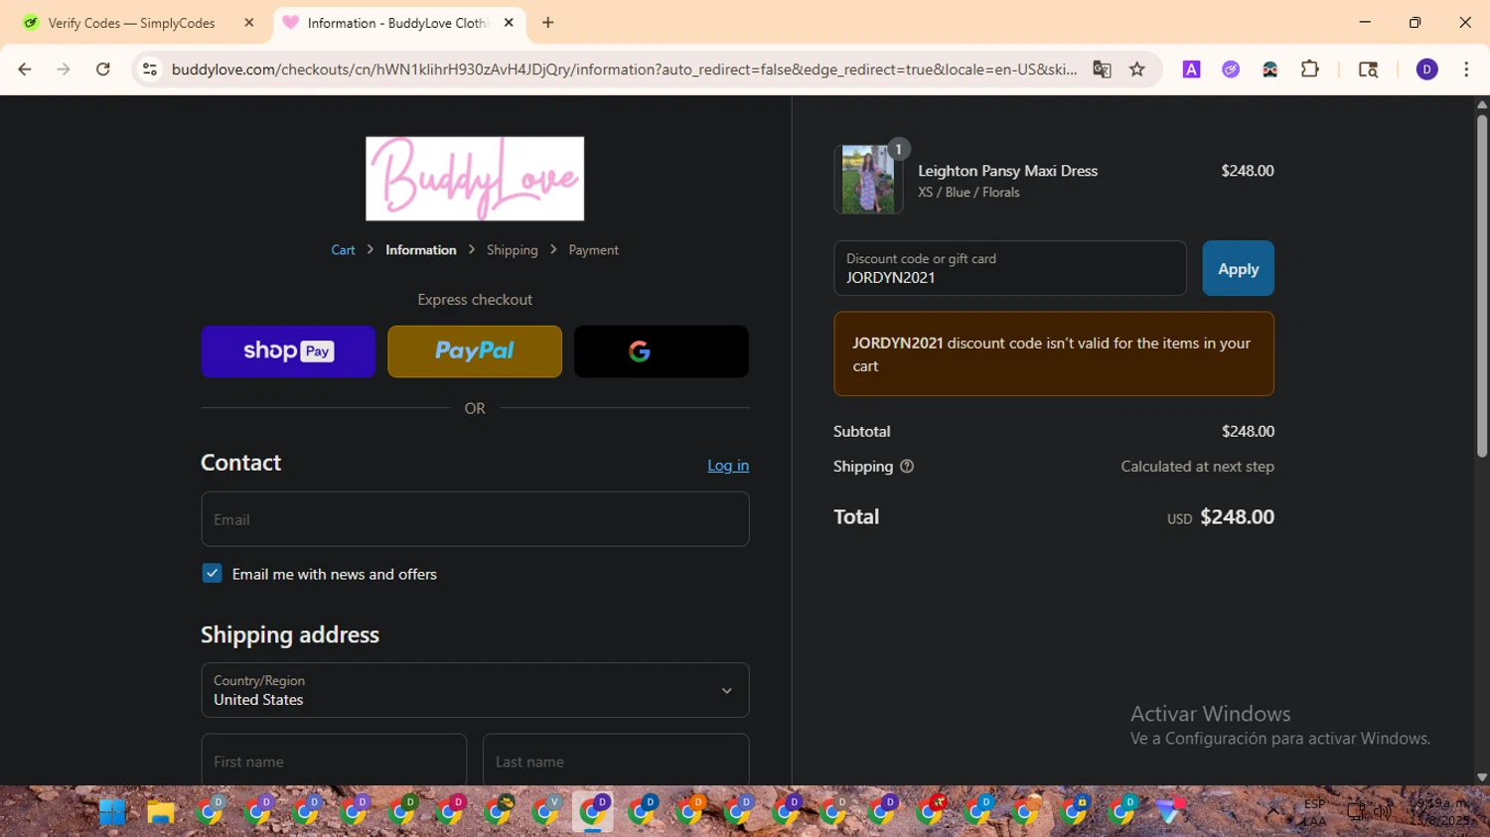Viewport: 1490px width, 837px height.
Task: Click the Express checkout heading
Action: point(475,300)
